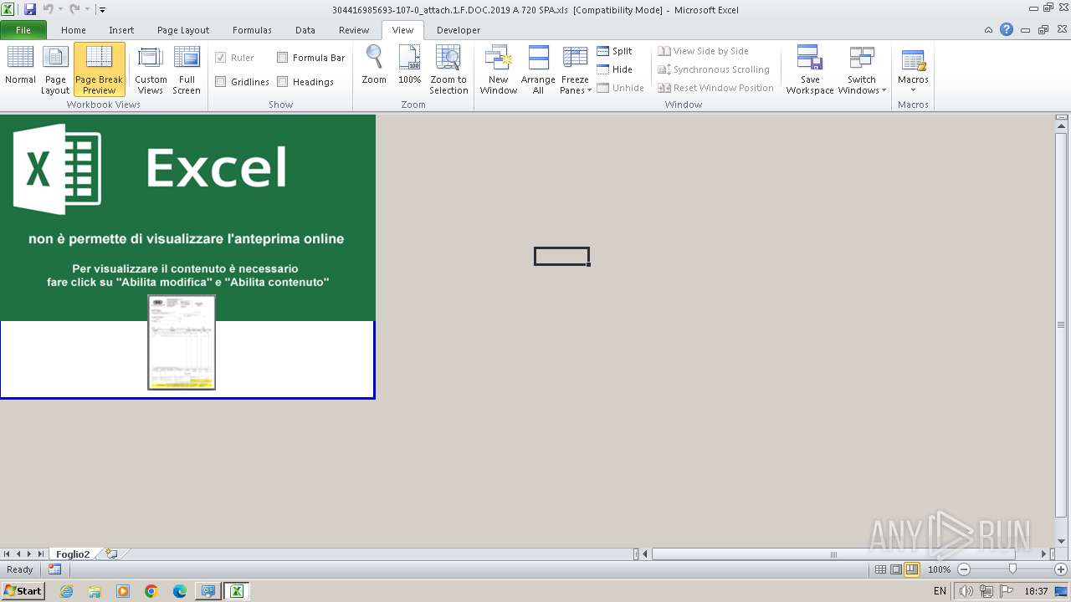
Task: Switch to the Insert tab
Action: coord(121,30)
